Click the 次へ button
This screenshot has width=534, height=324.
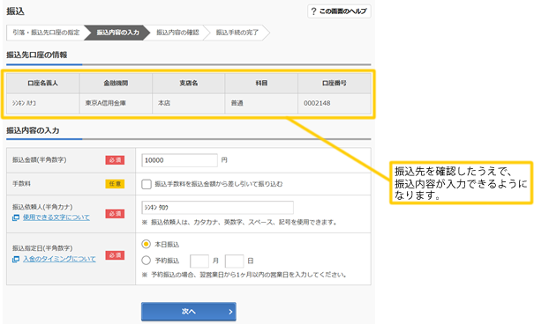[x=189, y=312]
